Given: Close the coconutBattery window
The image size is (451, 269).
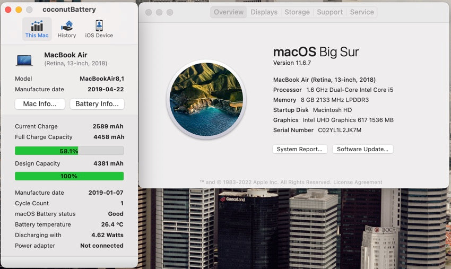Looking at the screenshot, I should [x=8, y=10].
